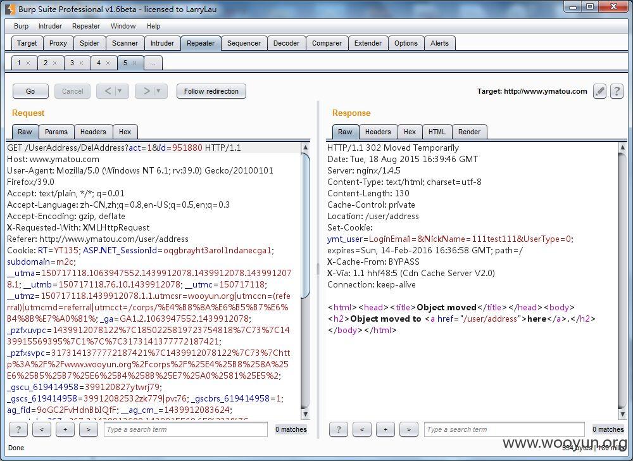
Task: Focus the request search term field
Action: (x=185, y=429)
